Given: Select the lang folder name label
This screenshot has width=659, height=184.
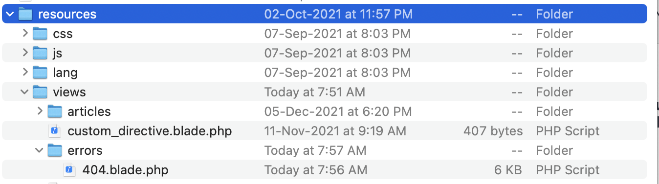Looking at the screenshot, I should coord(65,73).
